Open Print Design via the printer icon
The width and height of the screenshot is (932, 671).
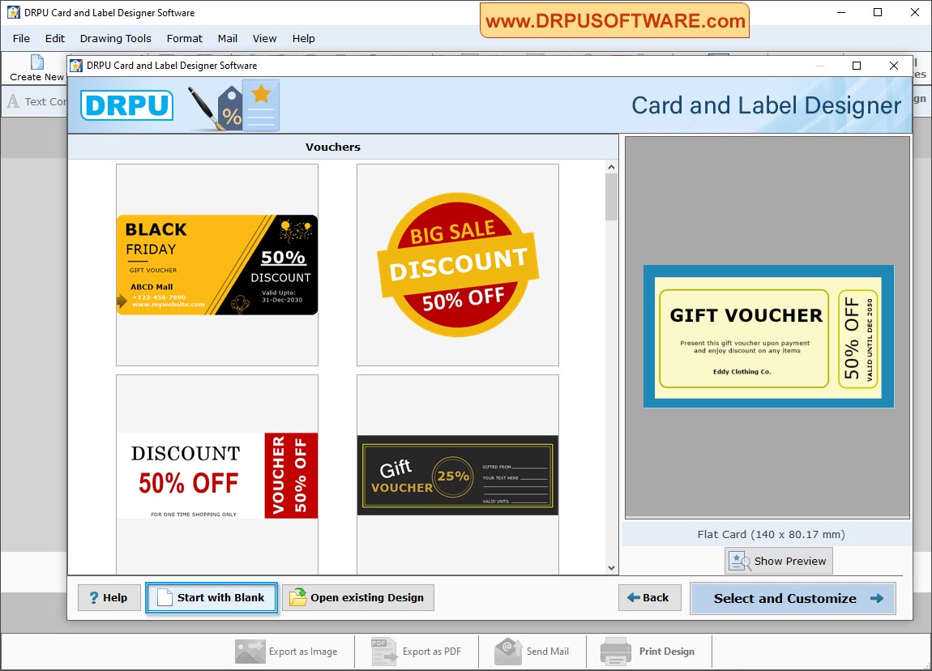[x=616, y=650]
